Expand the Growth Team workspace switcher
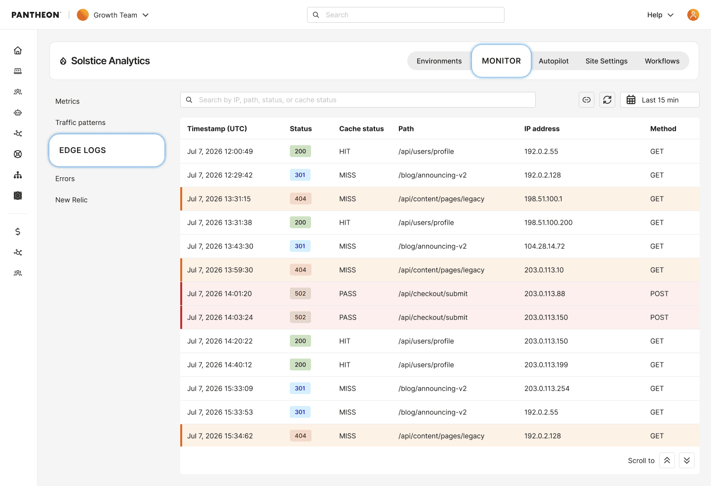This screenshot has height=486, width=711. pos(113,15)
